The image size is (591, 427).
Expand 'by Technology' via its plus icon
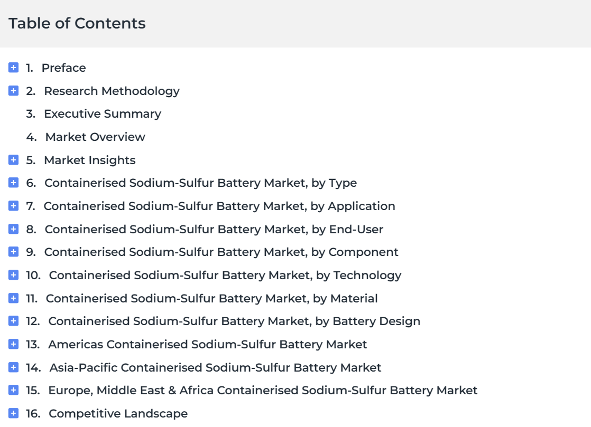click(13, 275)
